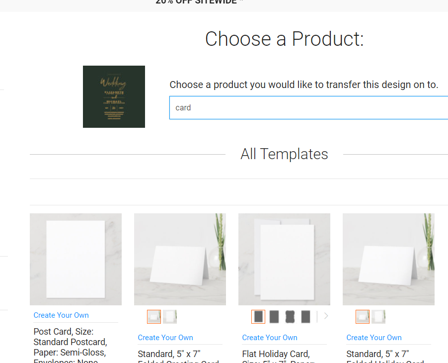Show more shape options with right chevron
The image size is (448, 363).
326,316
